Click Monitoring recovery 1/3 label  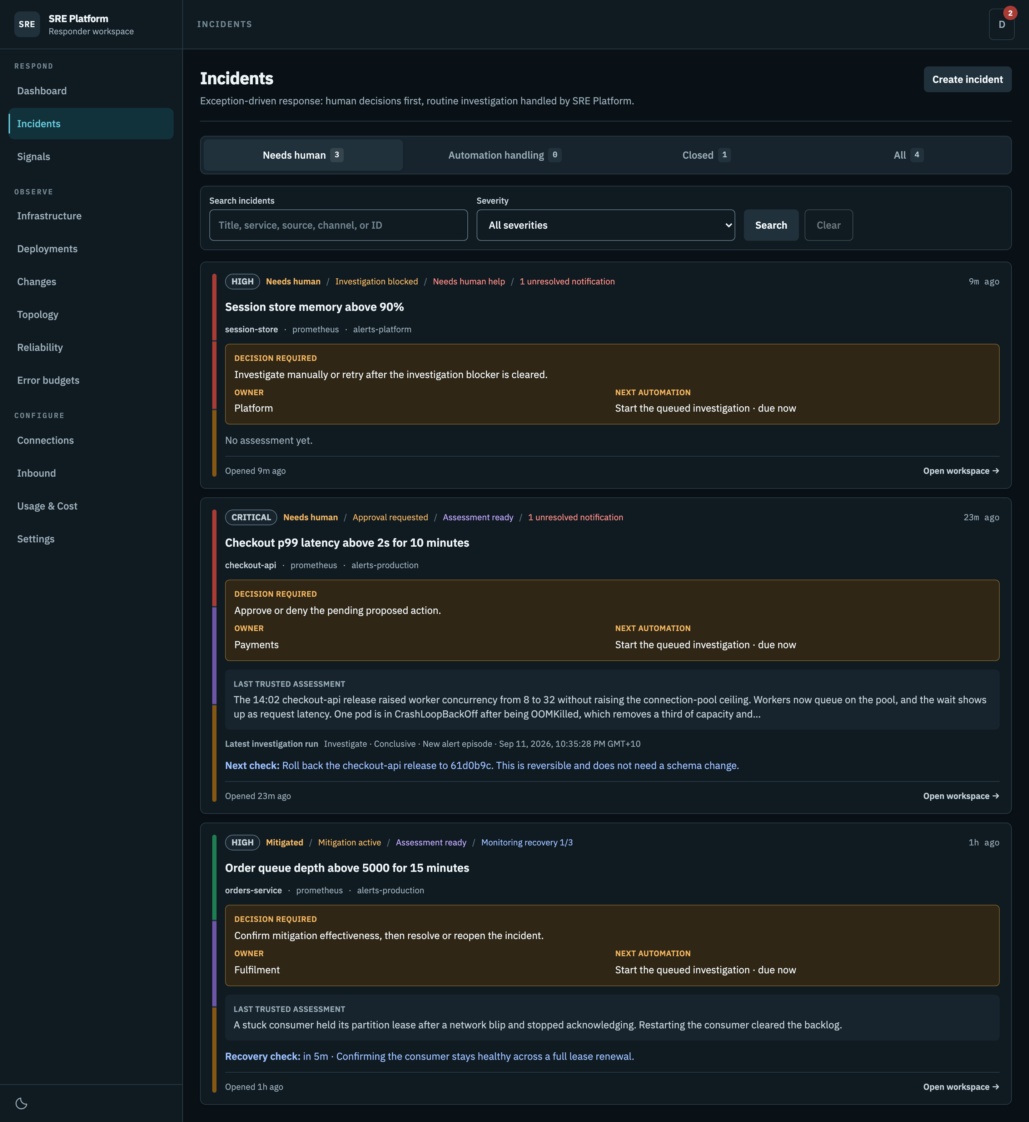click(527, 843)
